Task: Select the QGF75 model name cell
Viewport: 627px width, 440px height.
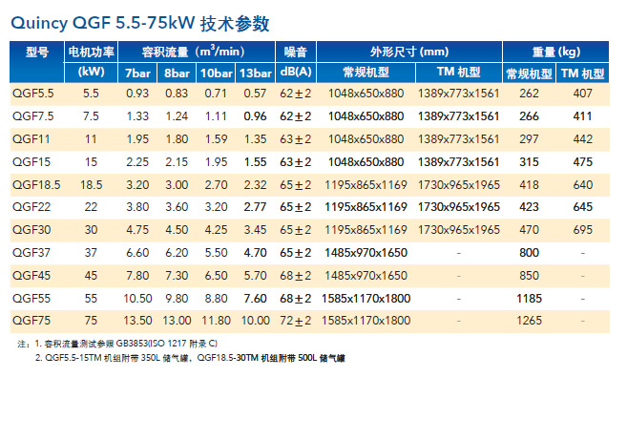Action: [31, 321]
